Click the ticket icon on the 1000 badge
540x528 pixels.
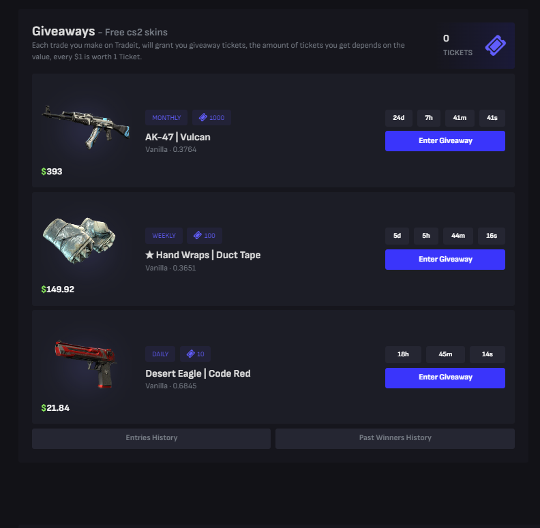[203, 118]
